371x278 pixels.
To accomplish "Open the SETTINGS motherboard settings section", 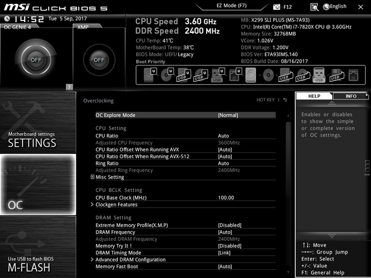I will pos(38,123).
